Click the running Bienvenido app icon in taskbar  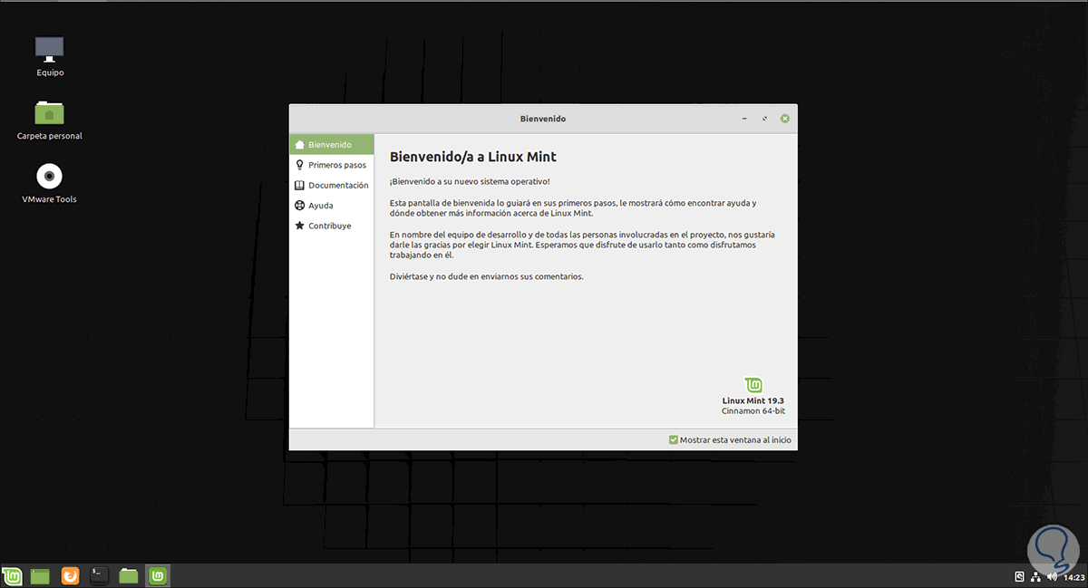[x=157, y=575]
